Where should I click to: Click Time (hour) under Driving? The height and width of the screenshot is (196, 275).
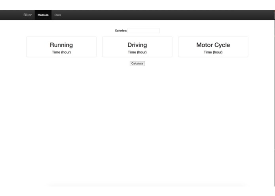(x=137, y=52)
